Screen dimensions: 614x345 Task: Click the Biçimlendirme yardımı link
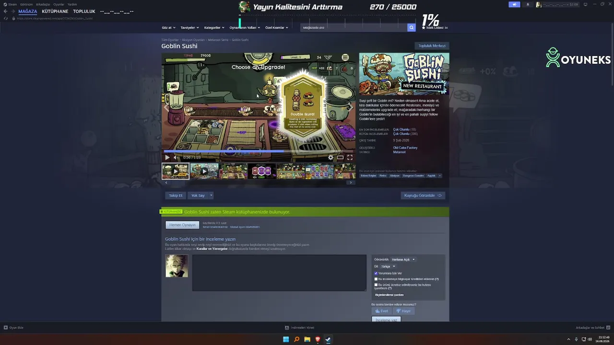pos(390,295)
